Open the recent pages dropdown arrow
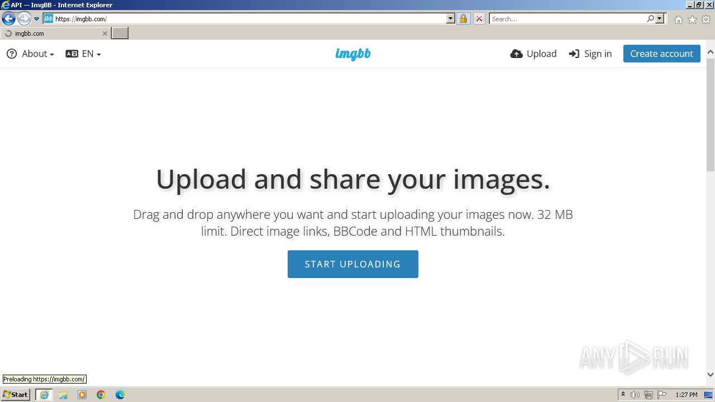This screenshot has width=715, height=402. click(37, 19)
